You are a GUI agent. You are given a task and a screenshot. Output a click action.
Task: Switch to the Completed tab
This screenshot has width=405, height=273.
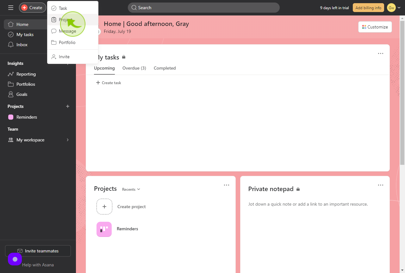(x=165, y=68)
